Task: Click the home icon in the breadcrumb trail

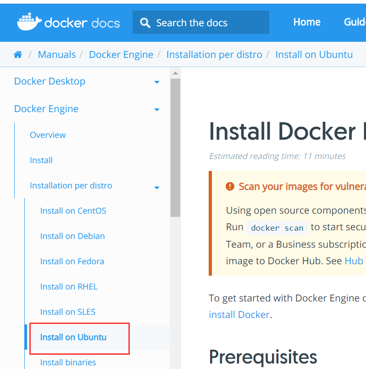Action: coord(17,54)
